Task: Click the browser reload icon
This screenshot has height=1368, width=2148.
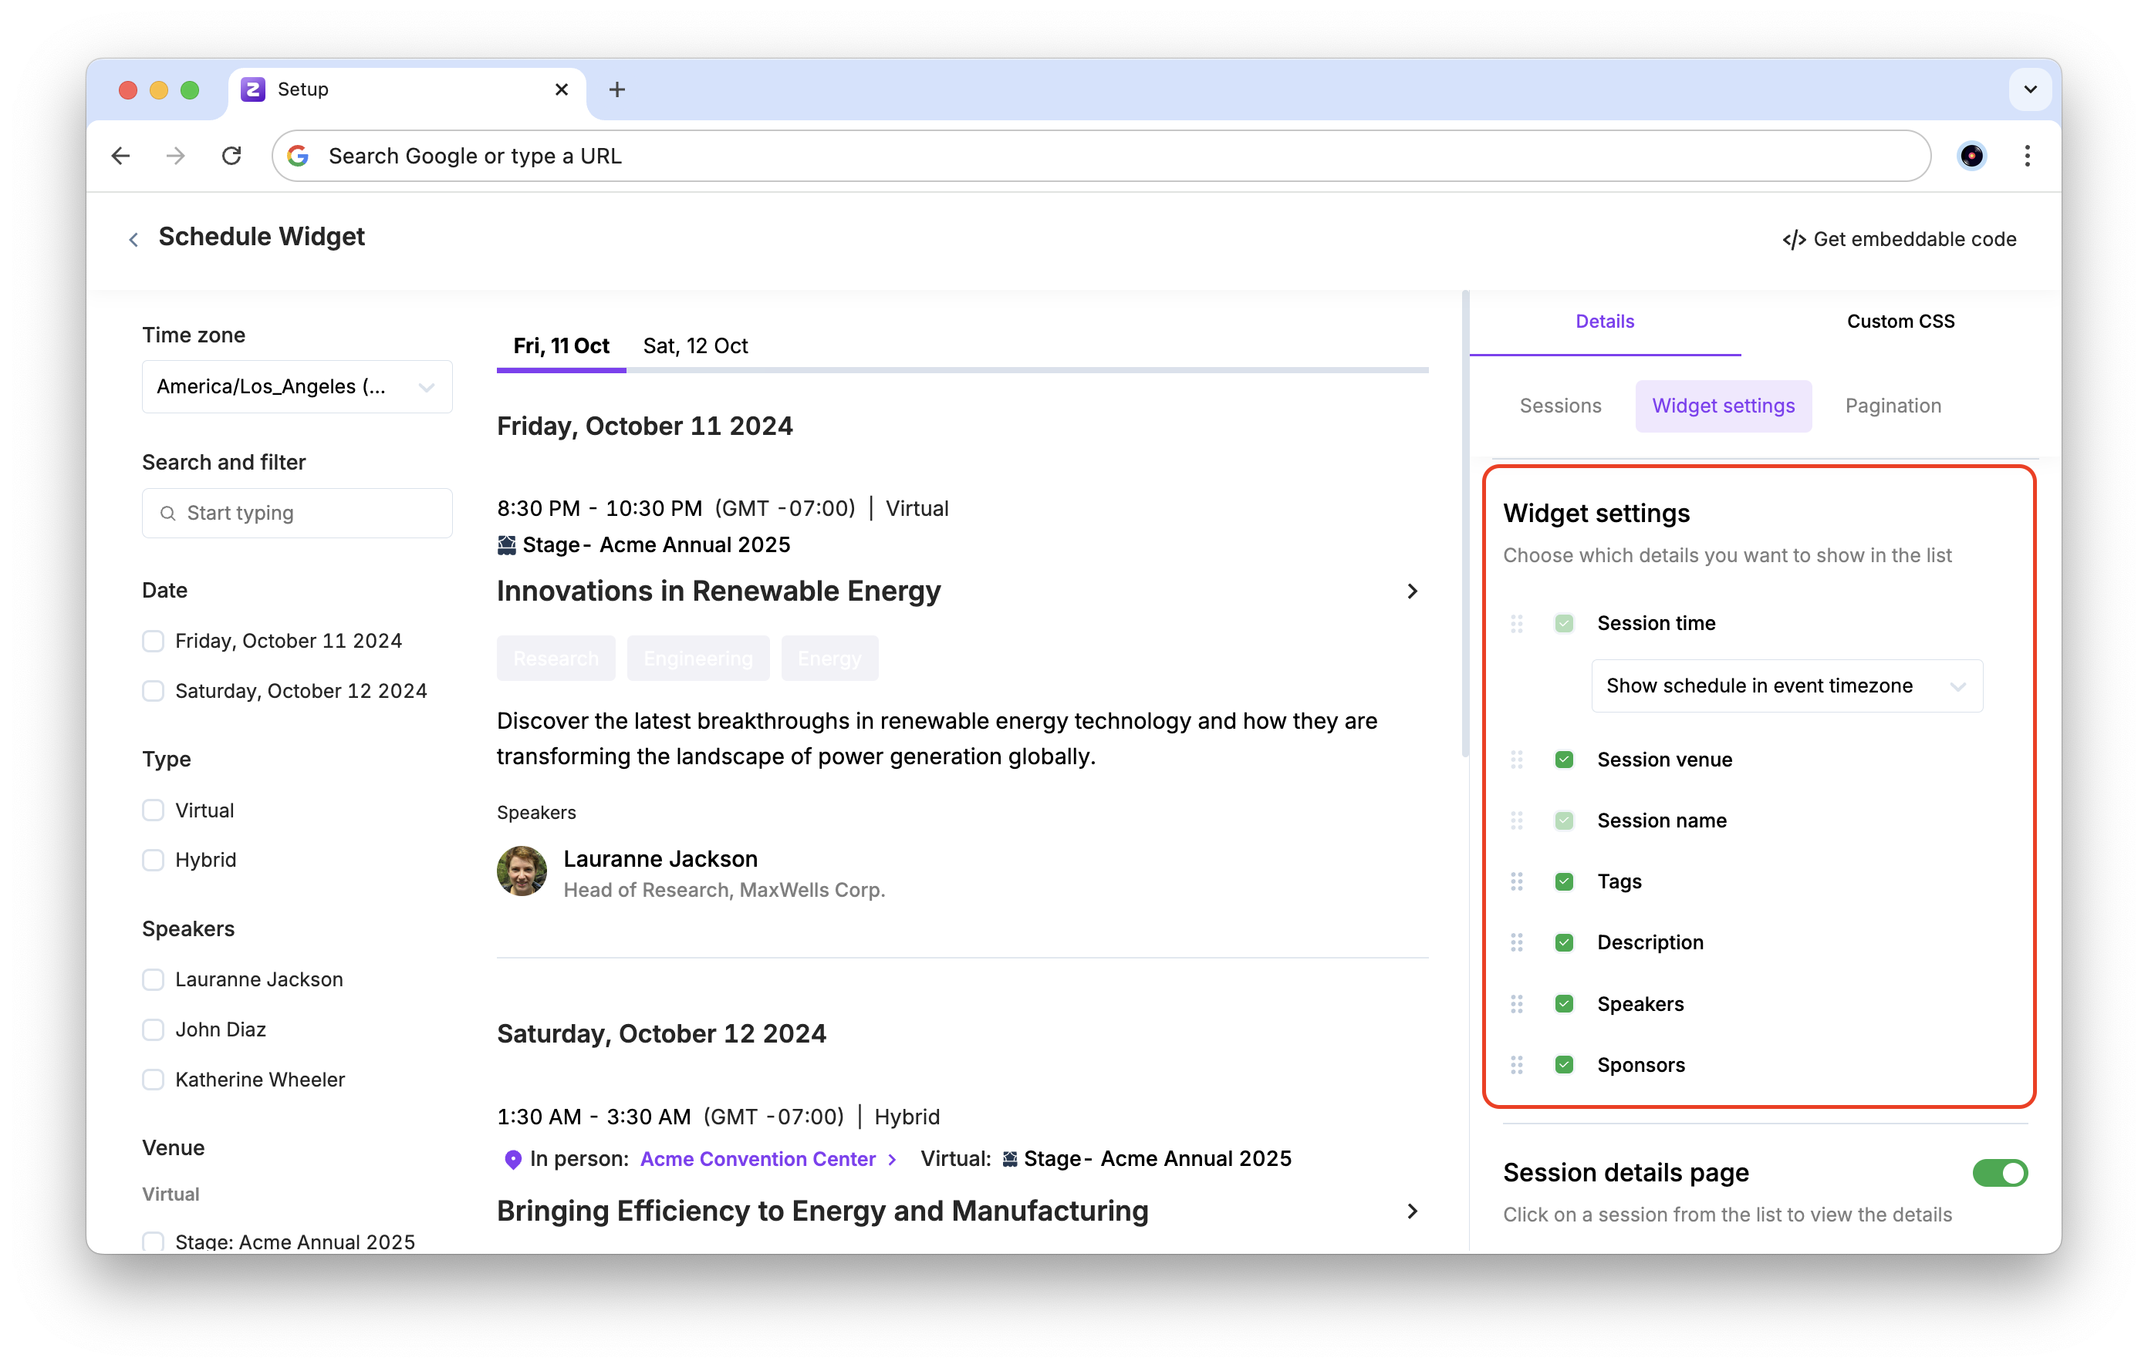Action: [x=232, y=156]
